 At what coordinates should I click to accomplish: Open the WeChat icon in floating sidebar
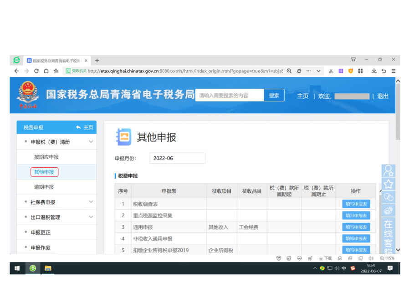(388, 197)
